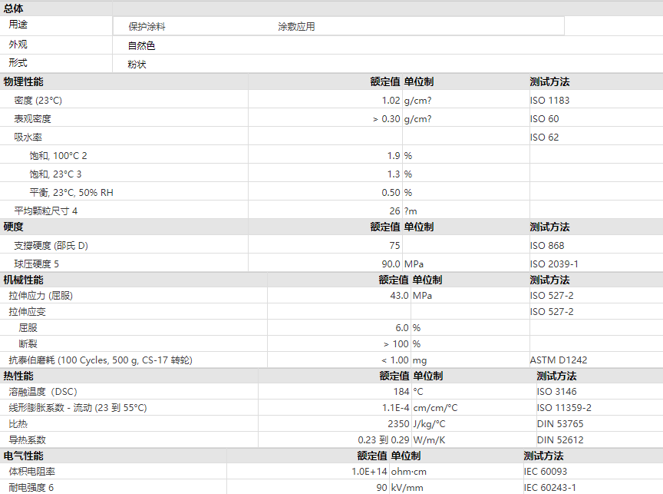Select the 自然色 appearance value

pos(141,45)
